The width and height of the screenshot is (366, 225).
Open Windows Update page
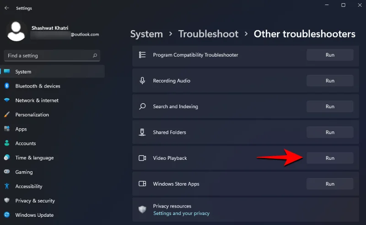(x=53, y=215)
